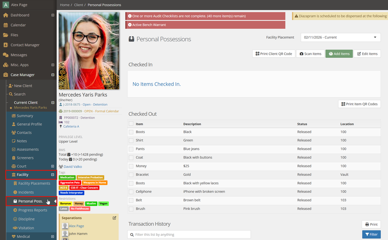Viewport: 388px width, 240px height.
Task: Collapse the Case Manager minus toggle
Action: point(53,75)
